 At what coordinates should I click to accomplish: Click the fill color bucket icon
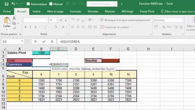click(x=55, y=27)
